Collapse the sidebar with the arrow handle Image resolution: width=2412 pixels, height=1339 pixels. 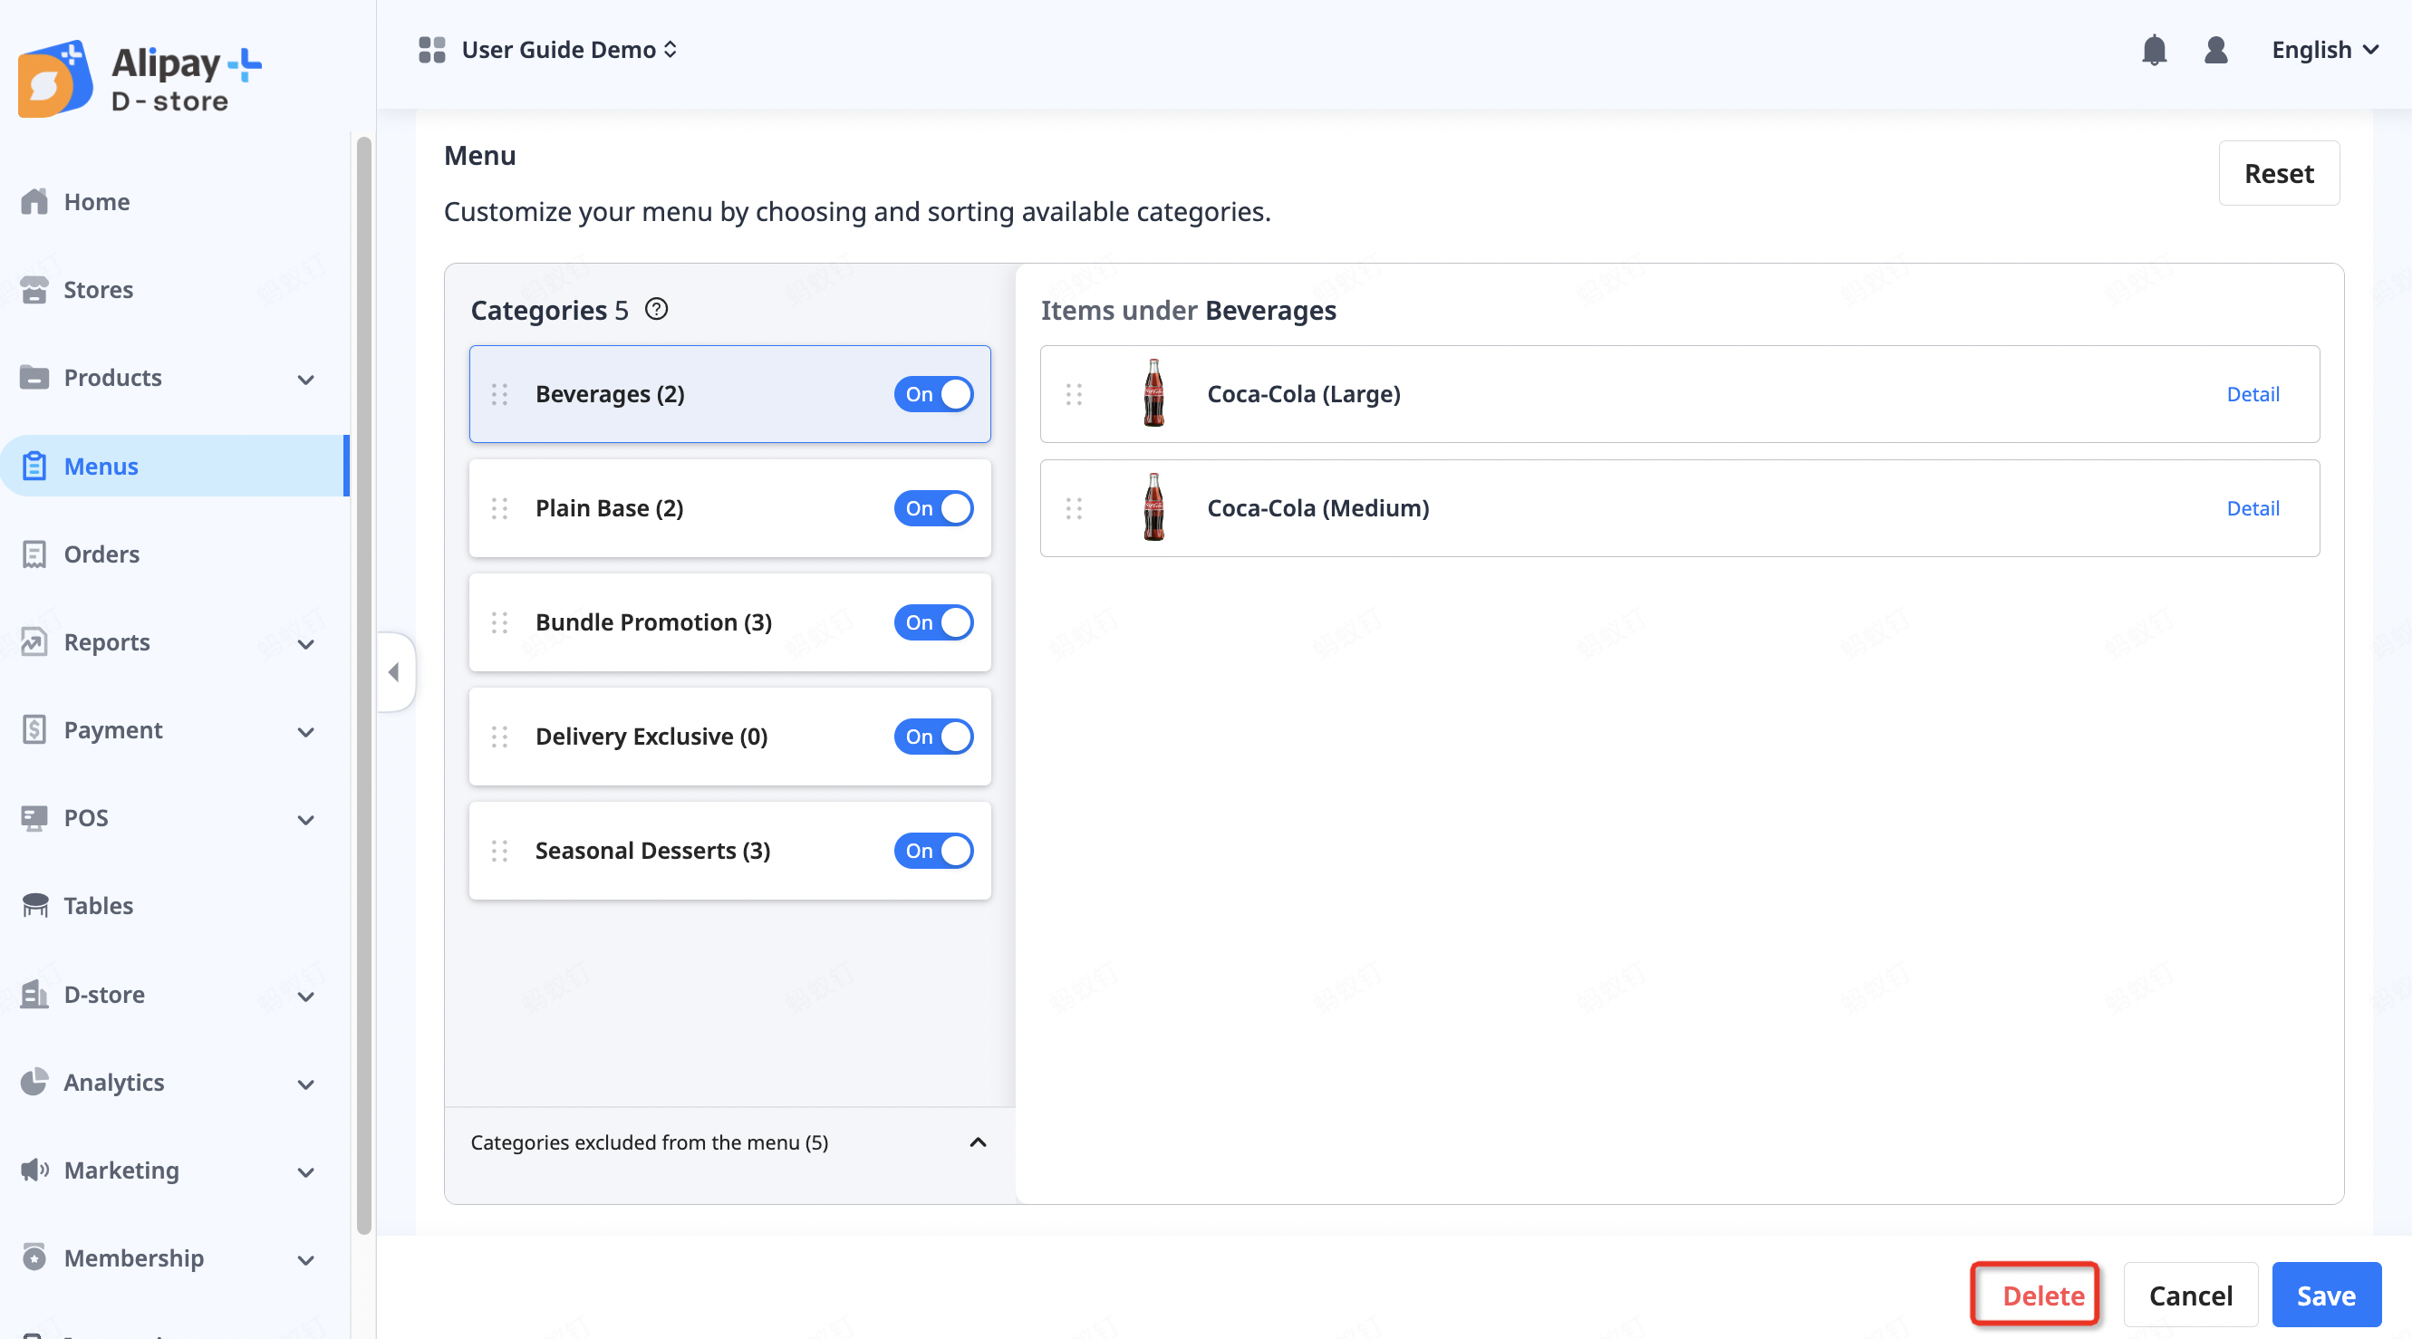coord(394,671)
